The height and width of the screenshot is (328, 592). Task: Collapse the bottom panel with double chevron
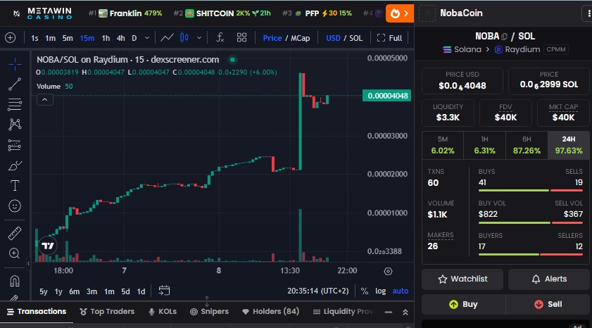tap(405, 312)
